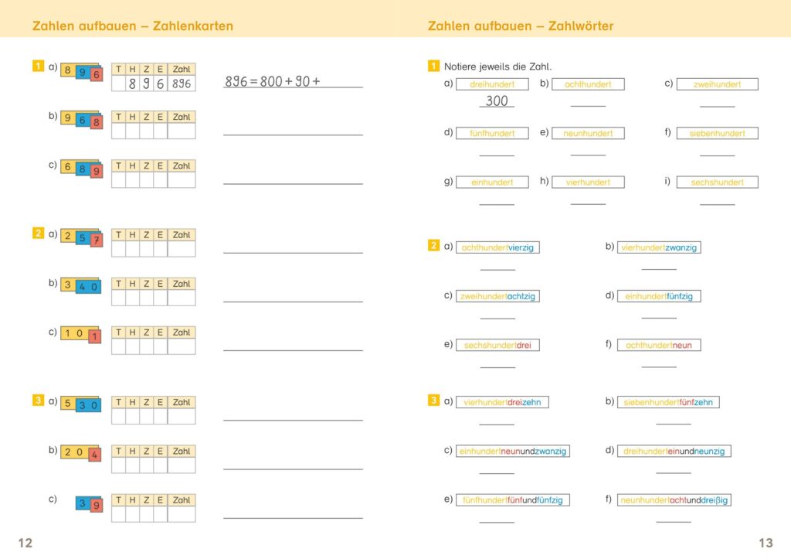This screenshot has height=559, width=791.
Task: Click the 204 number cards
Action: tap(80, 452)
